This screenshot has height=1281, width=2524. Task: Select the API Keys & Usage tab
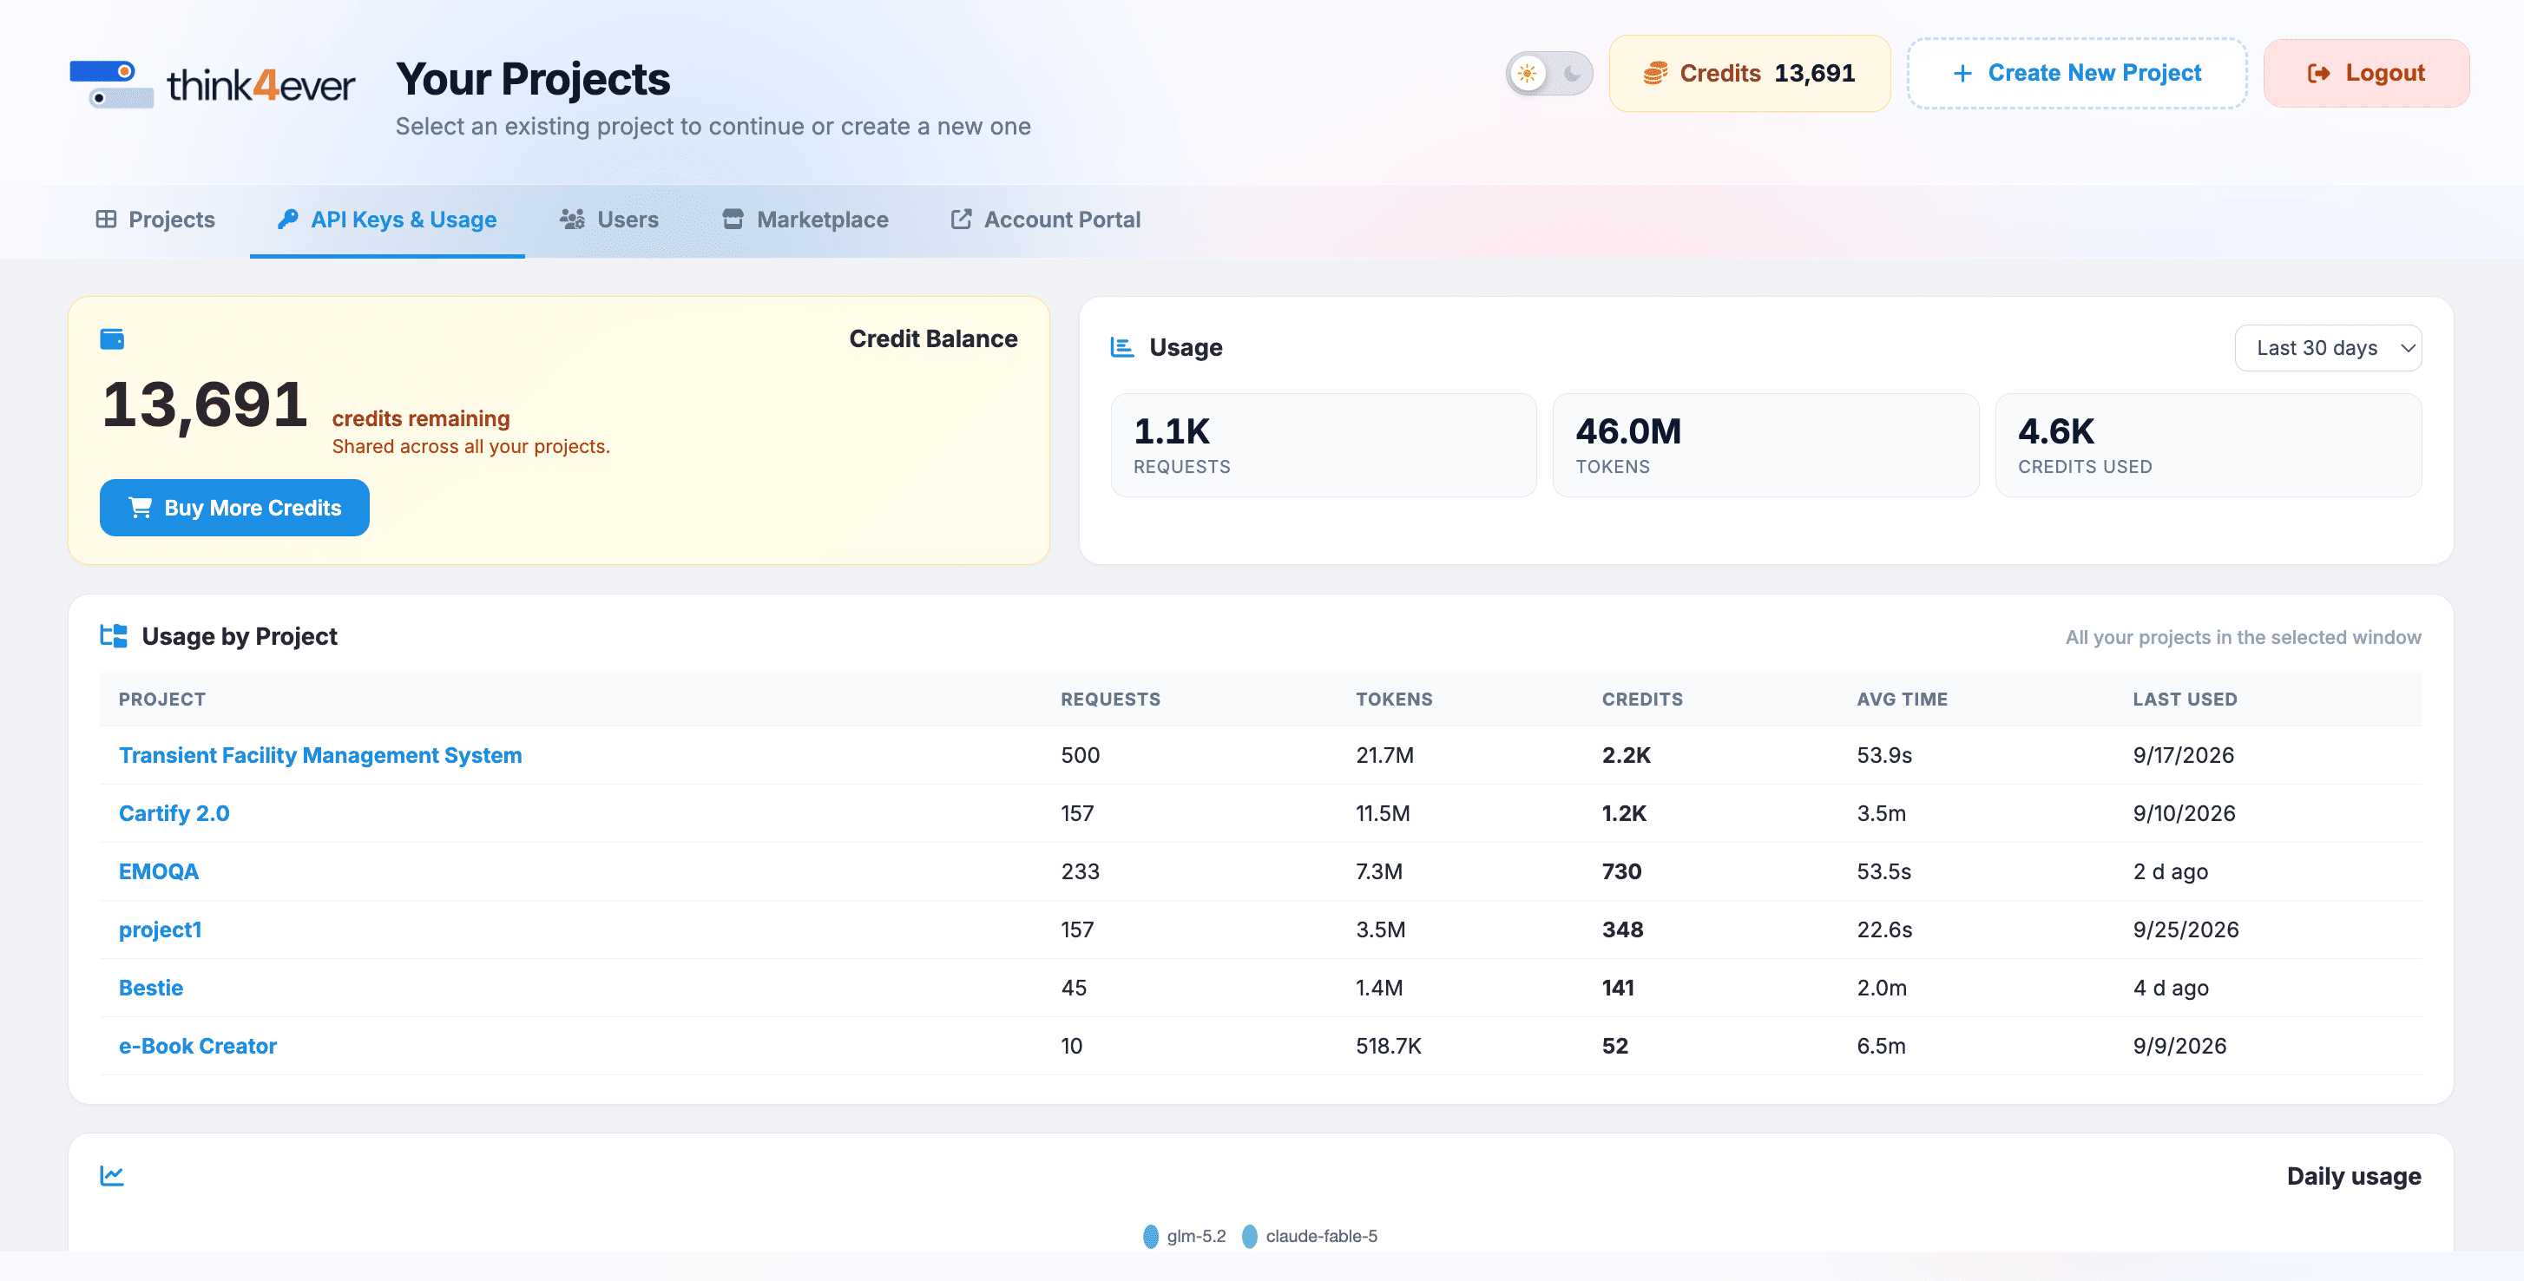(387, 220)
